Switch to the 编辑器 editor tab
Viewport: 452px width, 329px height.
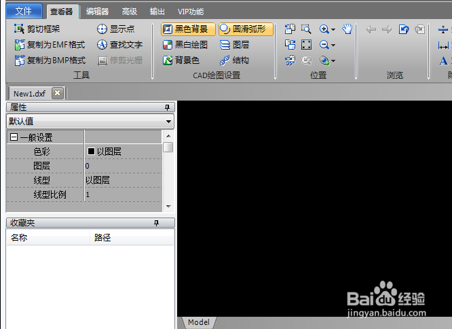98,12
